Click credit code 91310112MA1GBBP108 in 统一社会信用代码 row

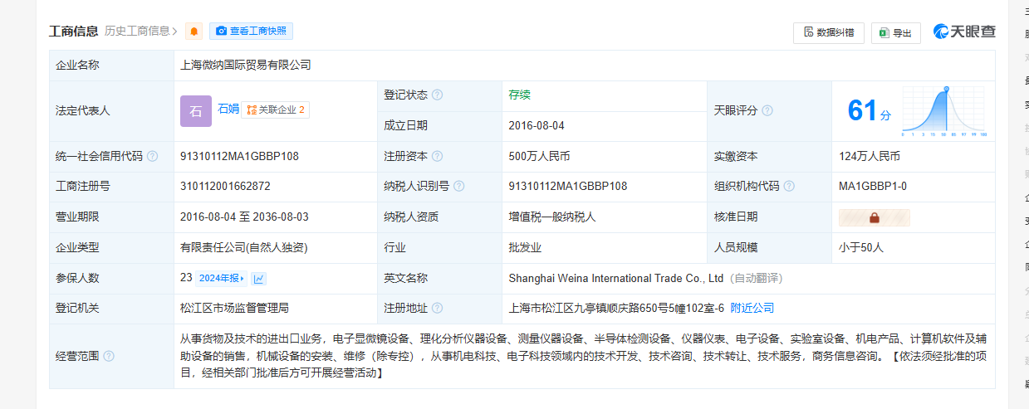click(239, 156)
